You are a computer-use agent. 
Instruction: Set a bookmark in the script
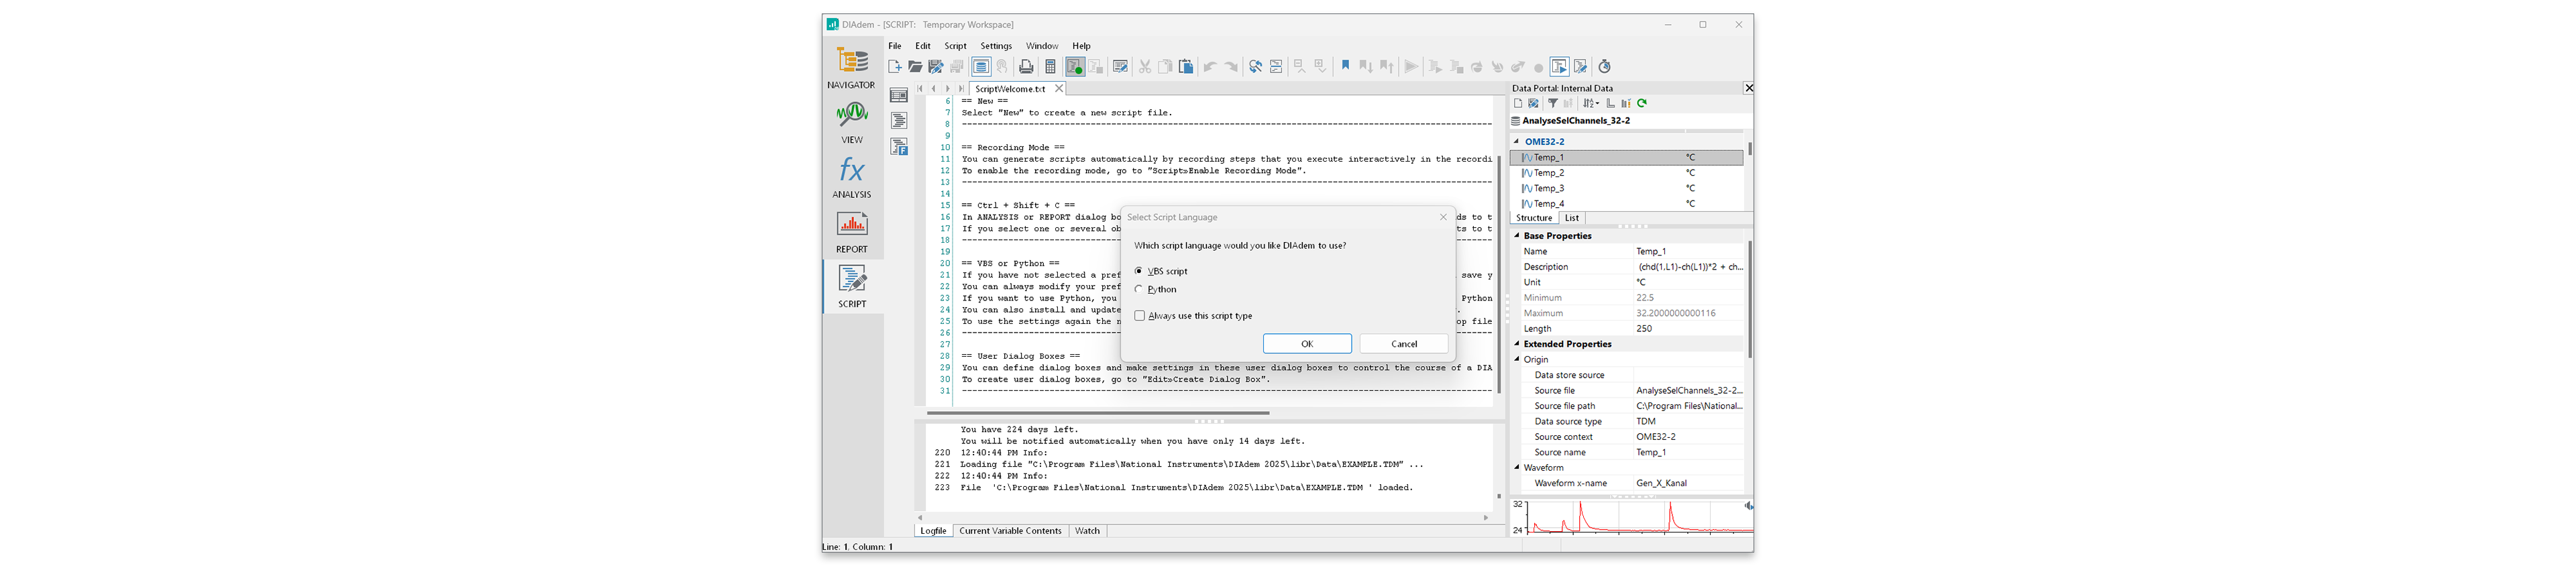(x=1345, y=67)
